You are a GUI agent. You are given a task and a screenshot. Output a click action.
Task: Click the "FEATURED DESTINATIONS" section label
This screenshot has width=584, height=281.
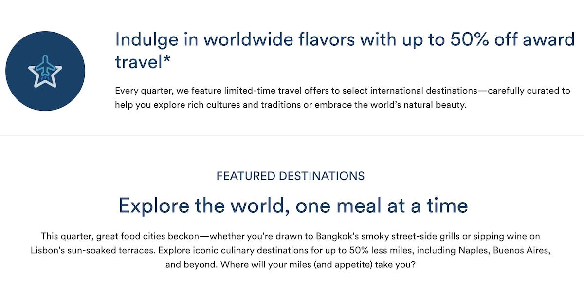click(x=291, y=176)
